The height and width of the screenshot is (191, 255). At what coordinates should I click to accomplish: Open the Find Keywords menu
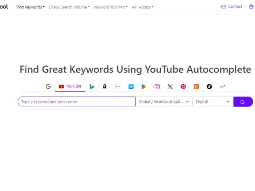30,7
